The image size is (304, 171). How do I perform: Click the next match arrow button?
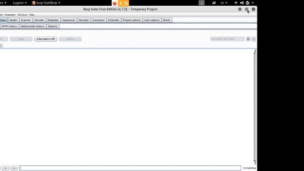14,168
